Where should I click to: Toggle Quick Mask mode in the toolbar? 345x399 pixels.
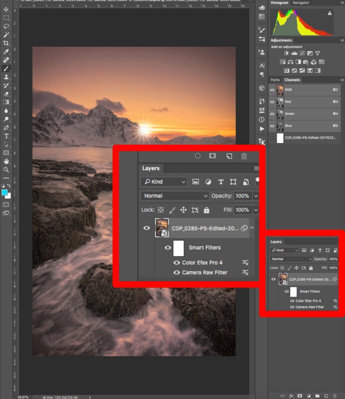[x=6, y=204]
